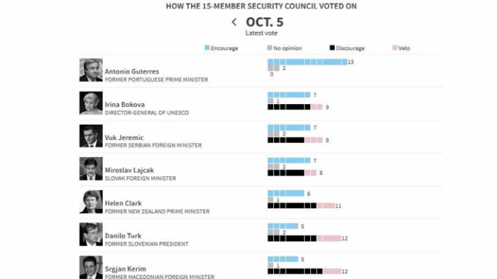Go to the previous vote with left chevron
Viewport: 497px width, 279px height.
click(234, 22)
